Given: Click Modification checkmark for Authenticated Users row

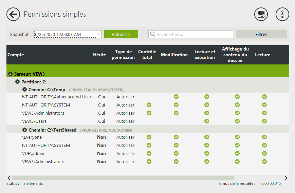Looking at the screenshot, I should [176, 97].
